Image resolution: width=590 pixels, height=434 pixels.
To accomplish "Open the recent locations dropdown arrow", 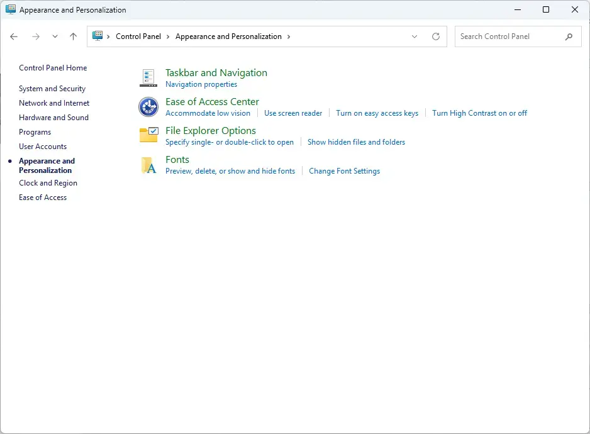I will [55, 36].
